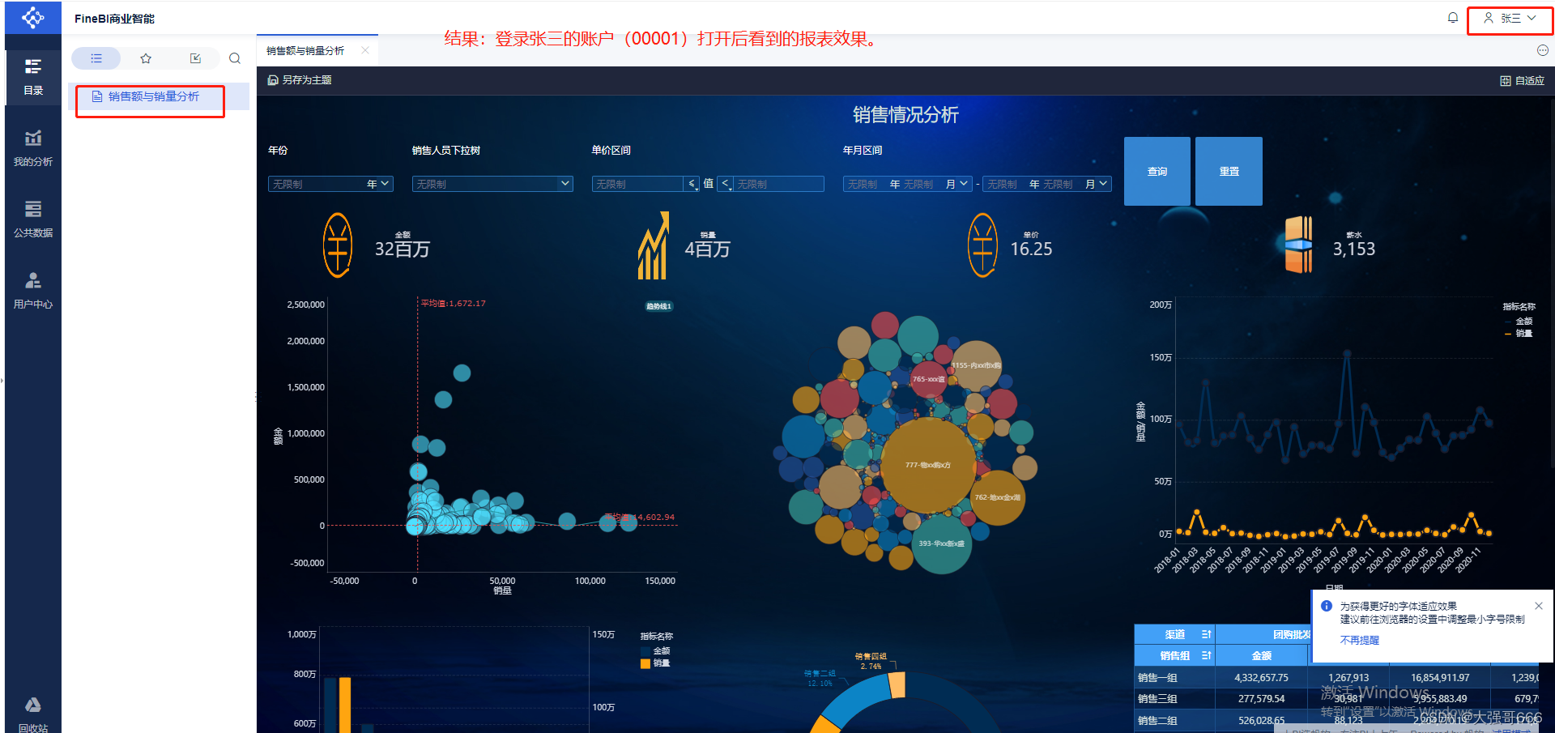The image size is (1555, 733).
Task: Open the 张三 user account menu
Action: [x=1510, y=18]
